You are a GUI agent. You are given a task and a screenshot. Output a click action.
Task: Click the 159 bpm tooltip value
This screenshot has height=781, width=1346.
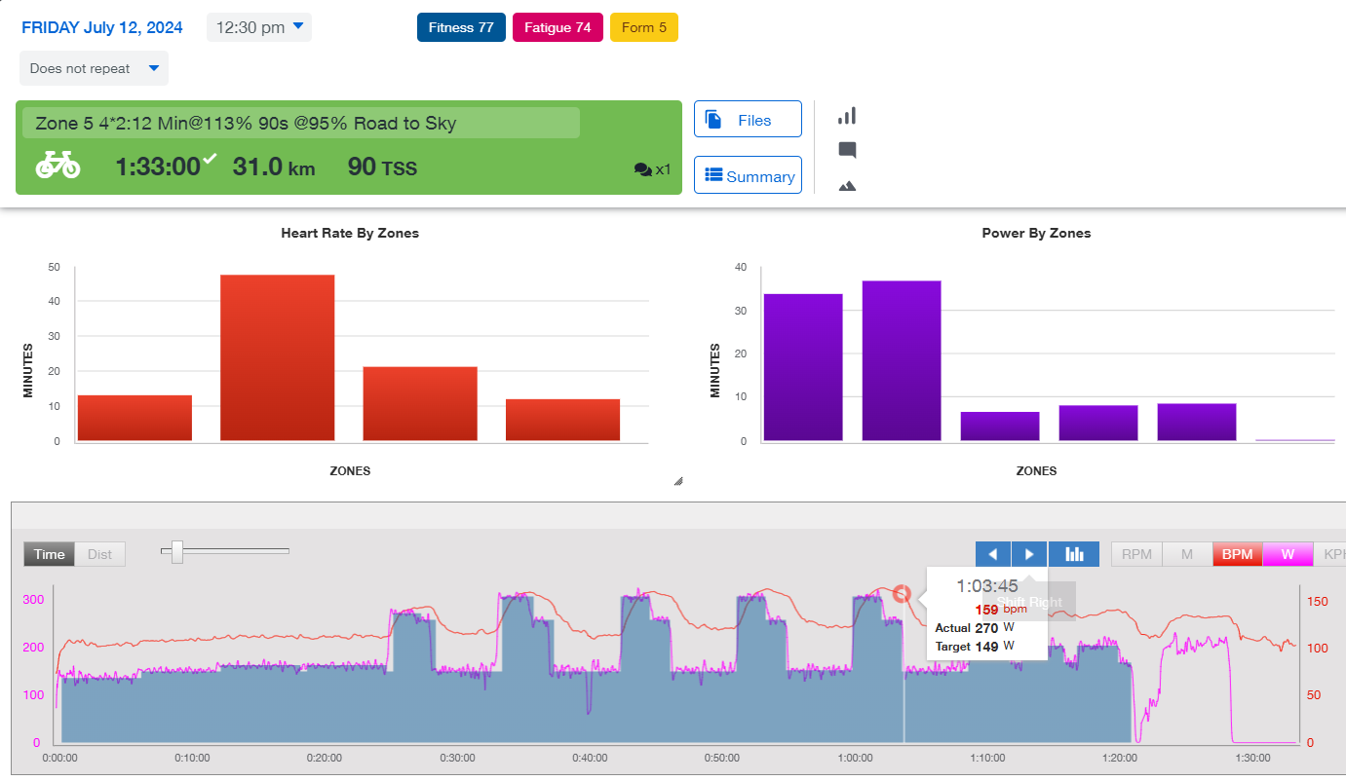[x=1001, y=610]
